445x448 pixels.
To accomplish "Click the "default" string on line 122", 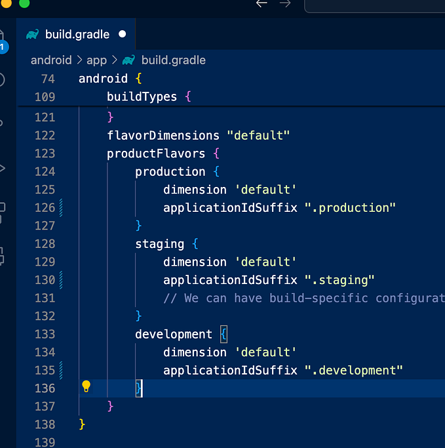I will [258, 135].
